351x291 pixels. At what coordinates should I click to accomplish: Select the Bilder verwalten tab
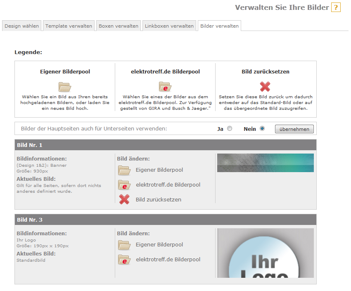point(219,26)
